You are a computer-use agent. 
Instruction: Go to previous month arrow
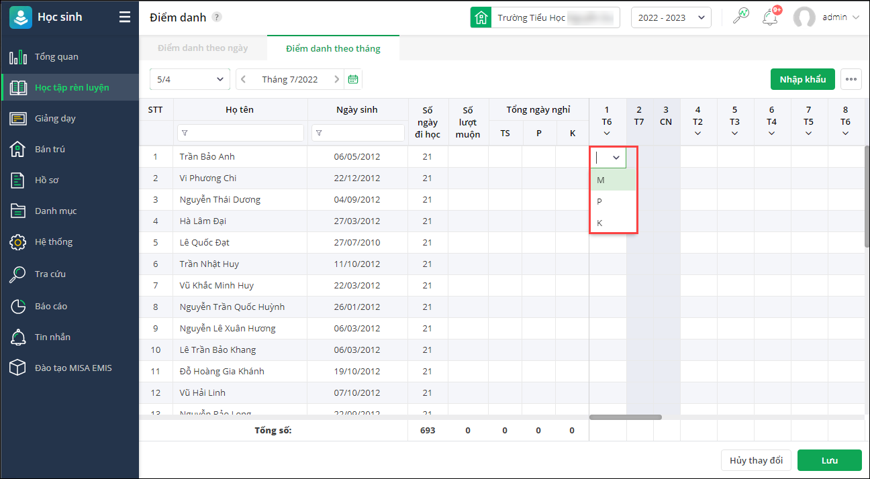244,79
